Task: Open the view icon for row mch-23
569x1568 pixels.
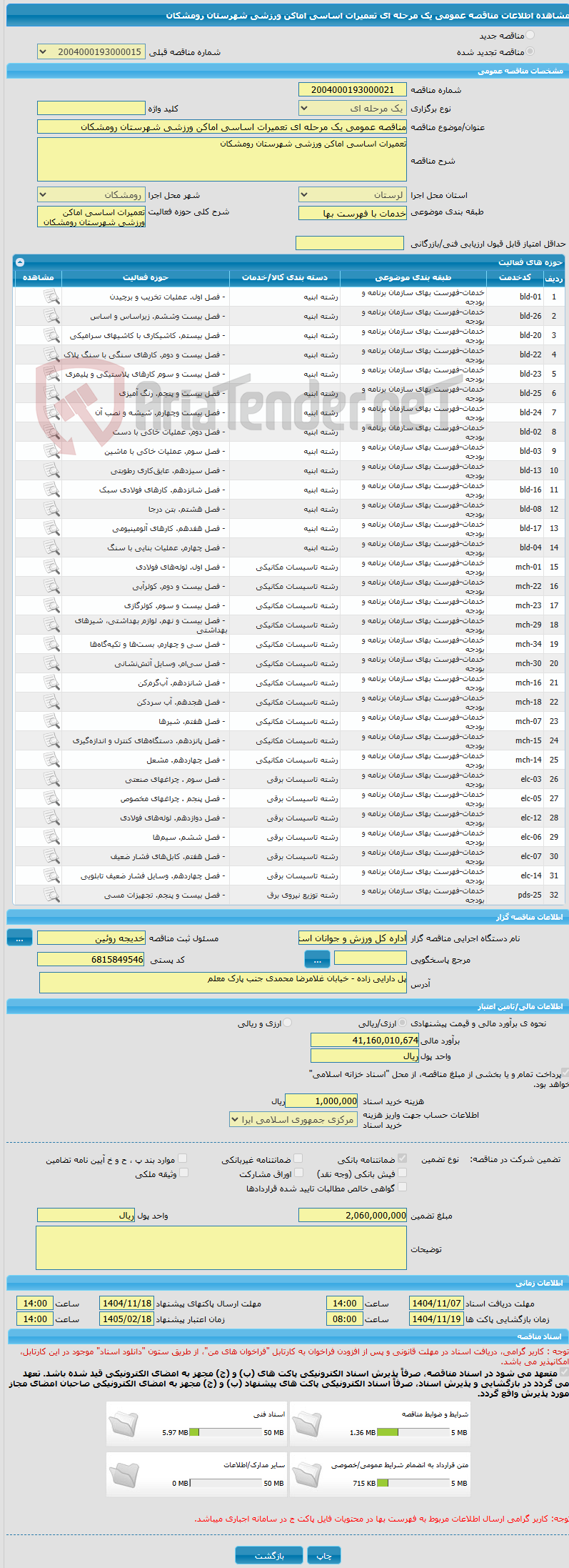Action: 51,605
